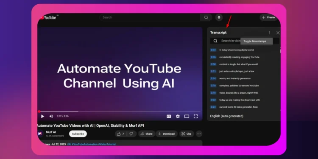
Task: Jump to transcript timestamp 0:08
Action: 213,64
